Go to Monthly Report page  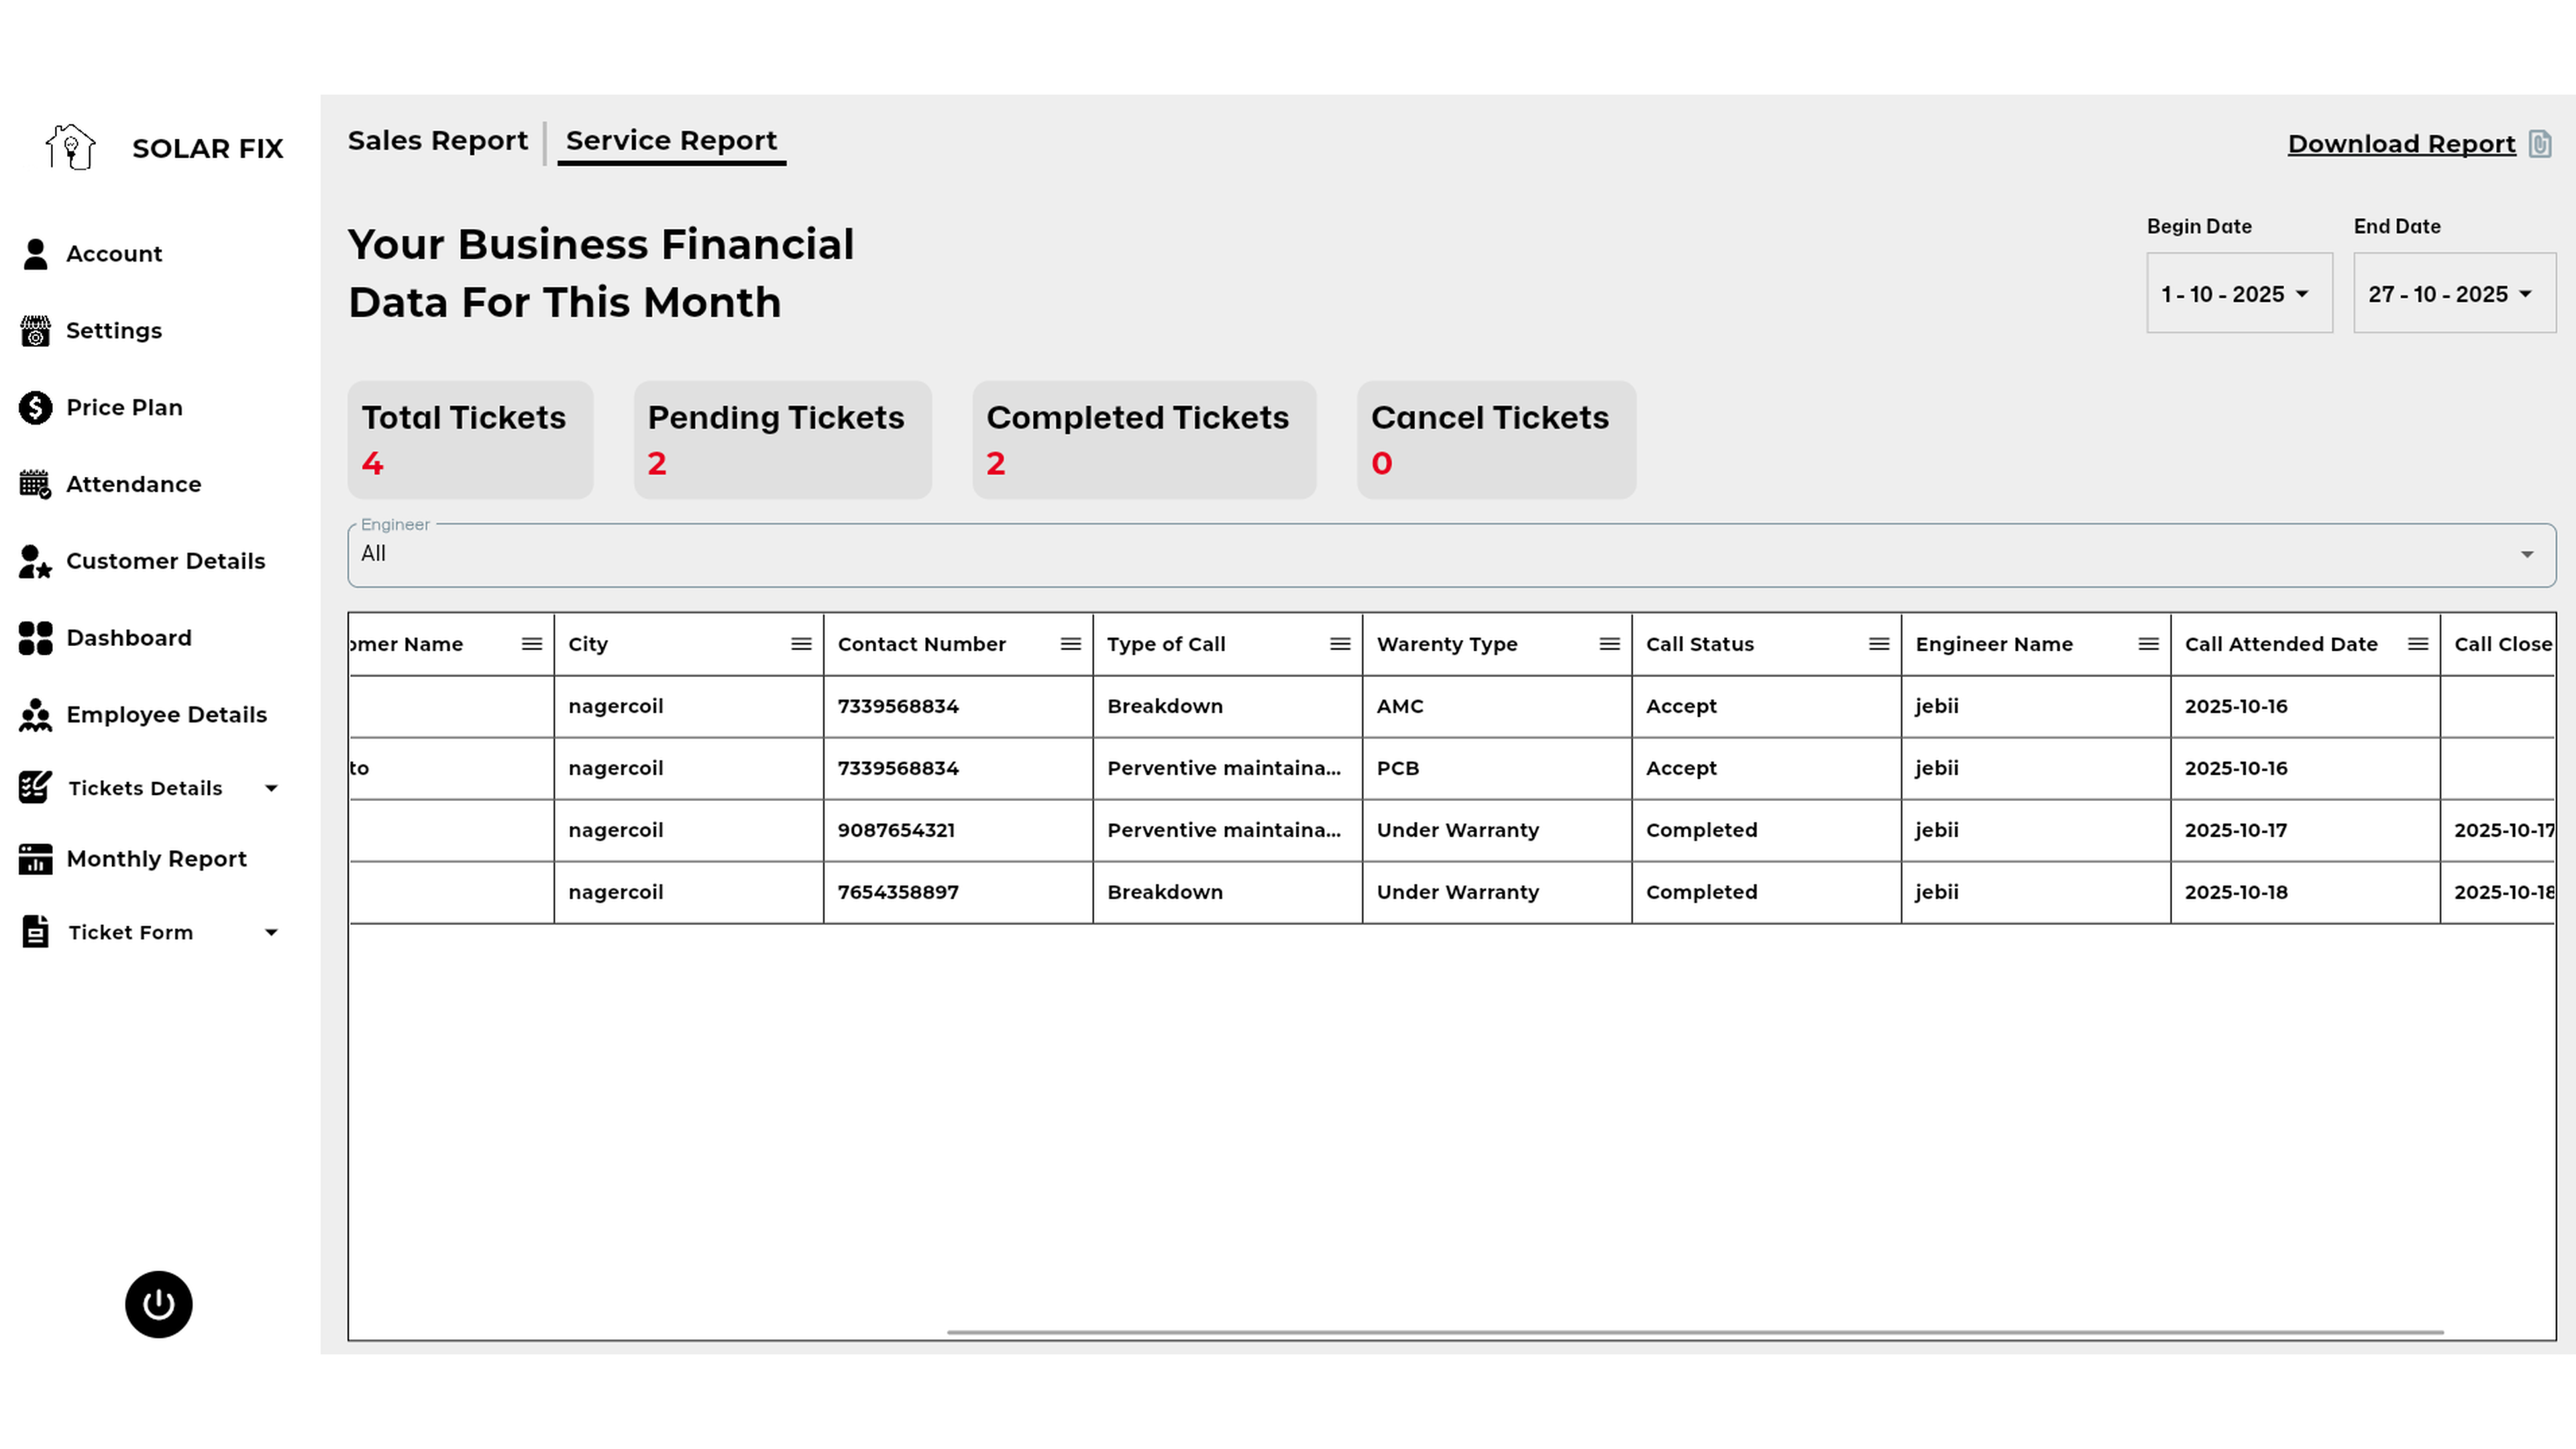coord(156,859)
